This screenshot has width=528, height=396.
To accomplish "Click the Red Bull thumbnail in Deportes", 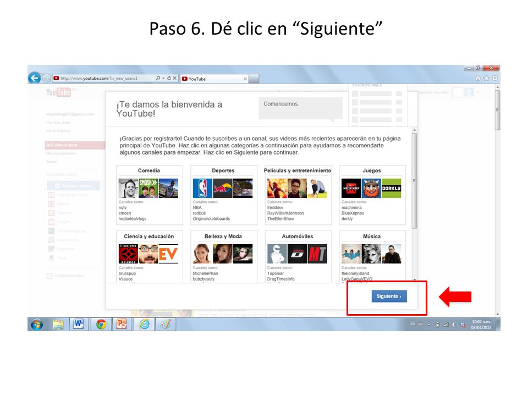I will [223, 188].
